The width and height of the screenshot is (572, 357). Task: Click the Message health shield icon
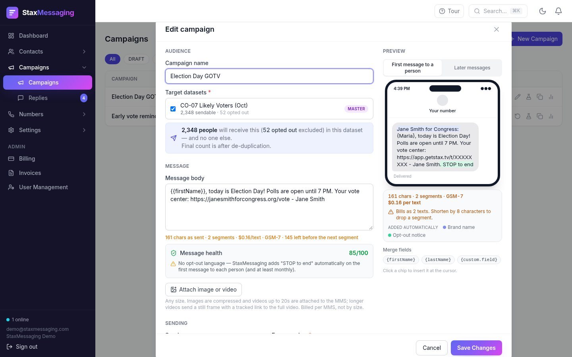(x=174, y=253)
